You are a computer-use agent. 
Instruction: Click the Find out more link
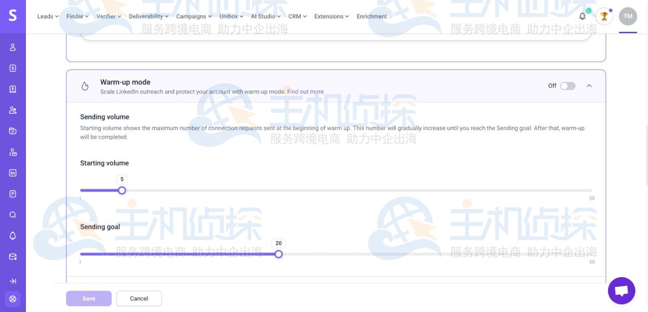(x=305, y=92)
